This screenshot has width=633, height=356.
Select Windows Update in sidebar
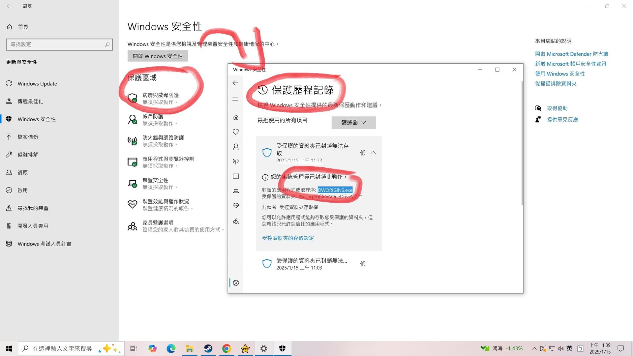tap(37, 84)
